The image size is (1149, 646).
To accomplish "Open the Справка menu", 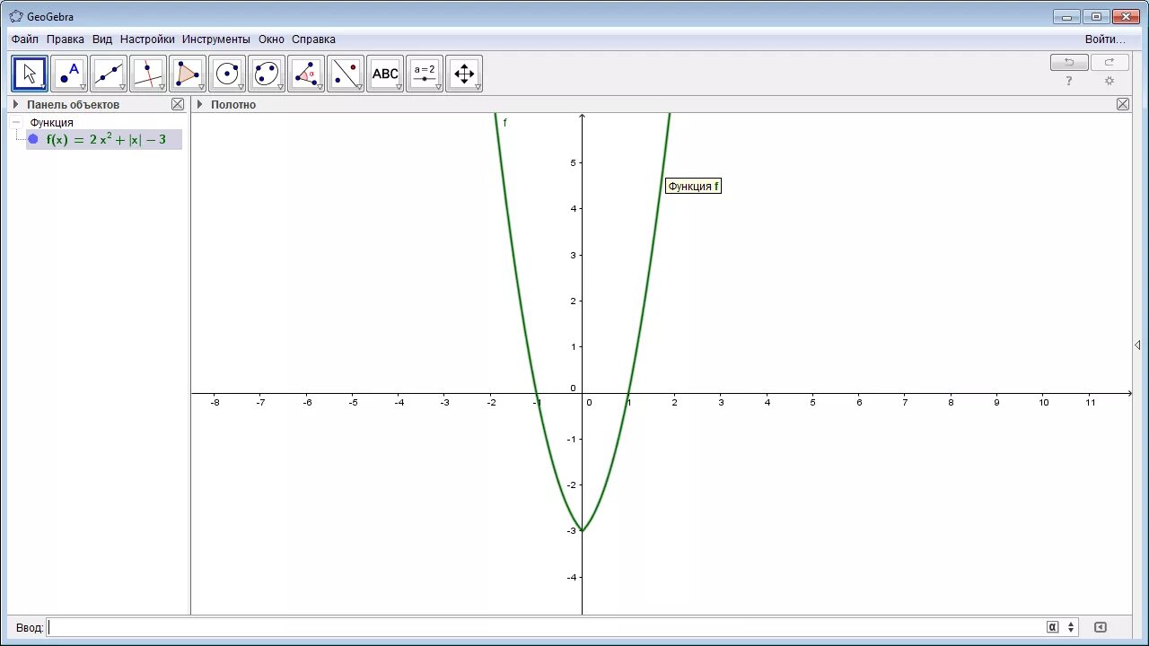I will click(313, 39).
